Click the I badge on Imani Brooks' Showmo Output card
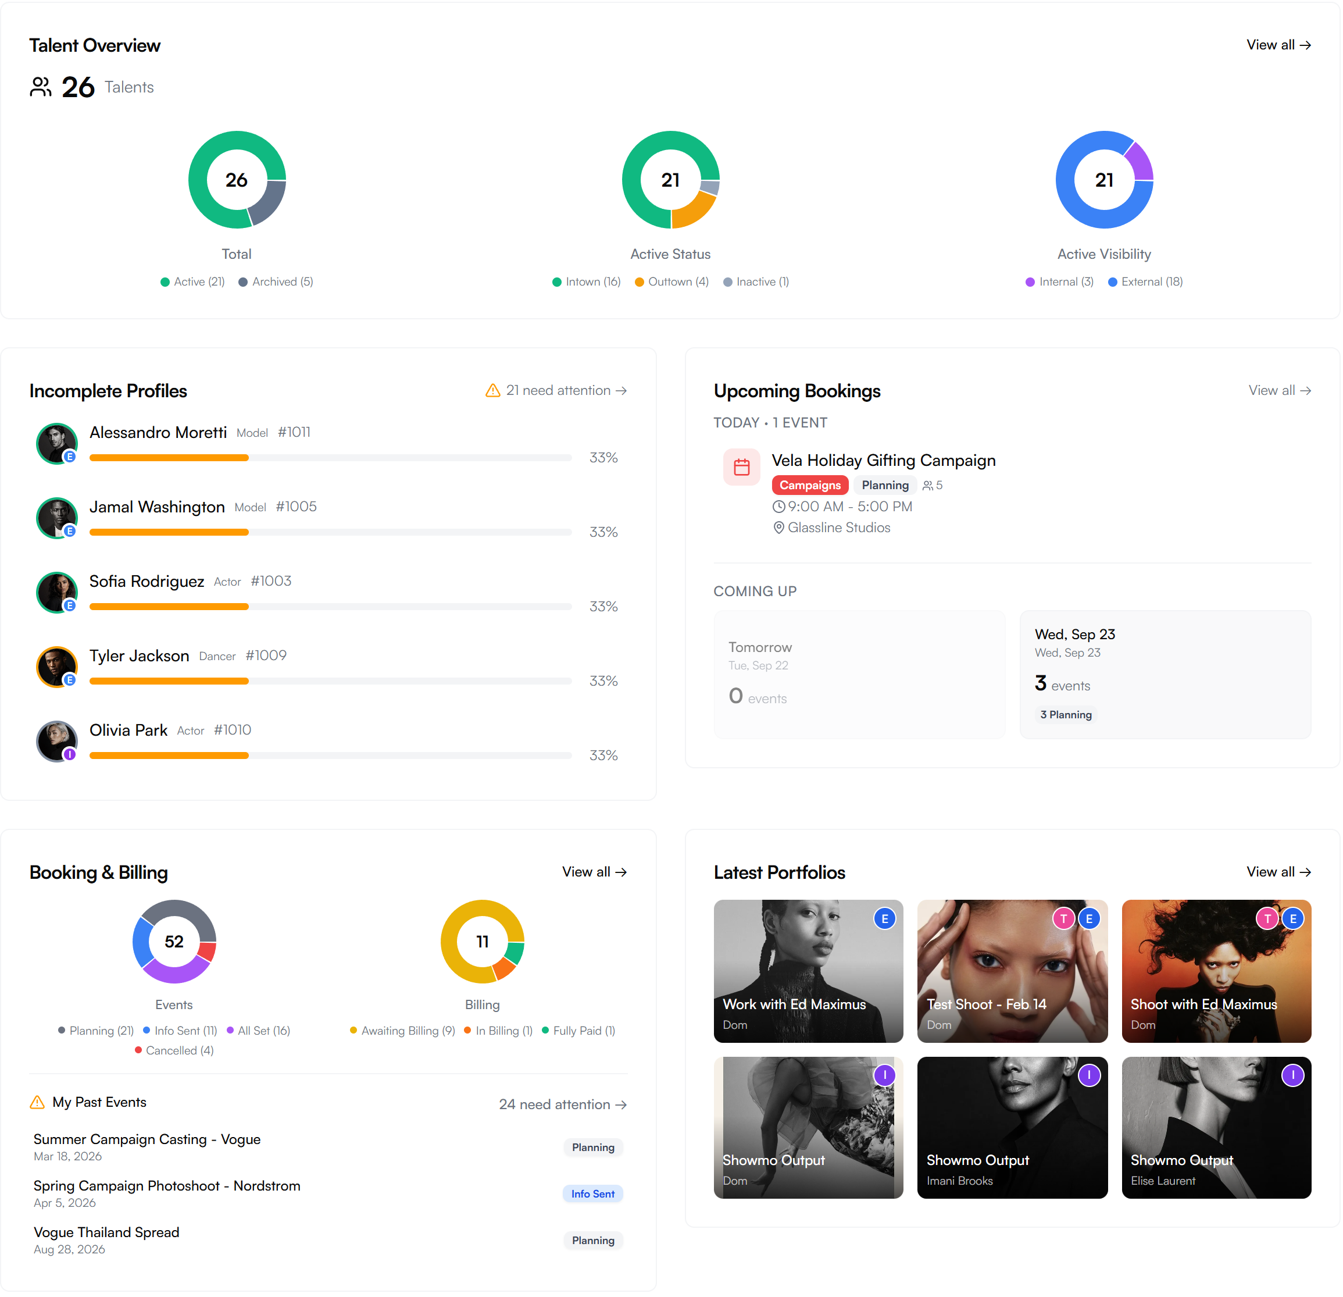1343x1297 pixels. click(x=1089, y=1075)
